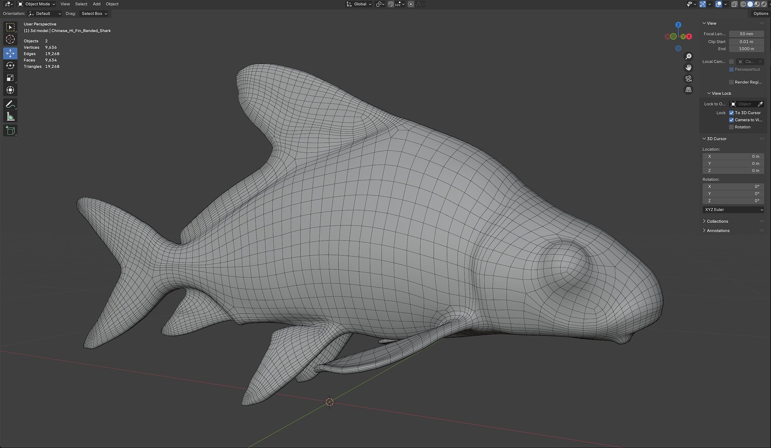
Task: Switch to orthographic grid view icon
Action: (x=688, y=89)
